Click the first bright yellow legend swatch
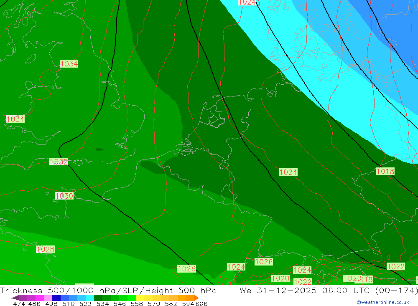Viewport: 418px width, 306px height. pyautogui.click(x=140, y=298)
